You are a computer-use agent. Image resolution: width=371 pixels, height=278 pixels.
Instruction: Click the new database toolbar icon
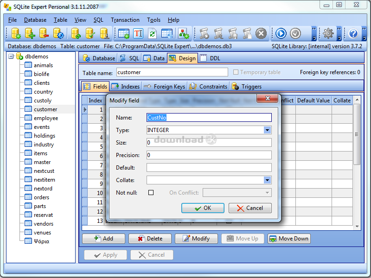coord(16,33)
